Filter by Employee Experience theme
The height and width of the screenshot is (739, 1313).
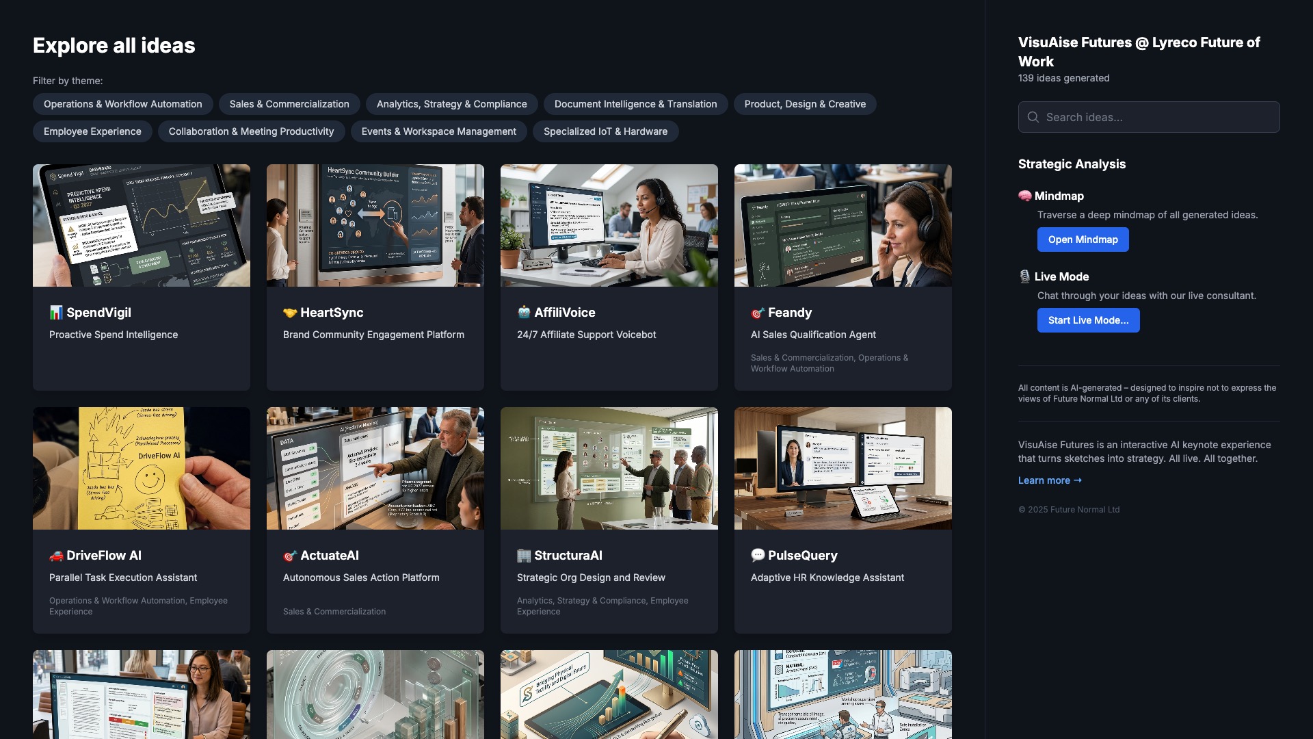92,131
